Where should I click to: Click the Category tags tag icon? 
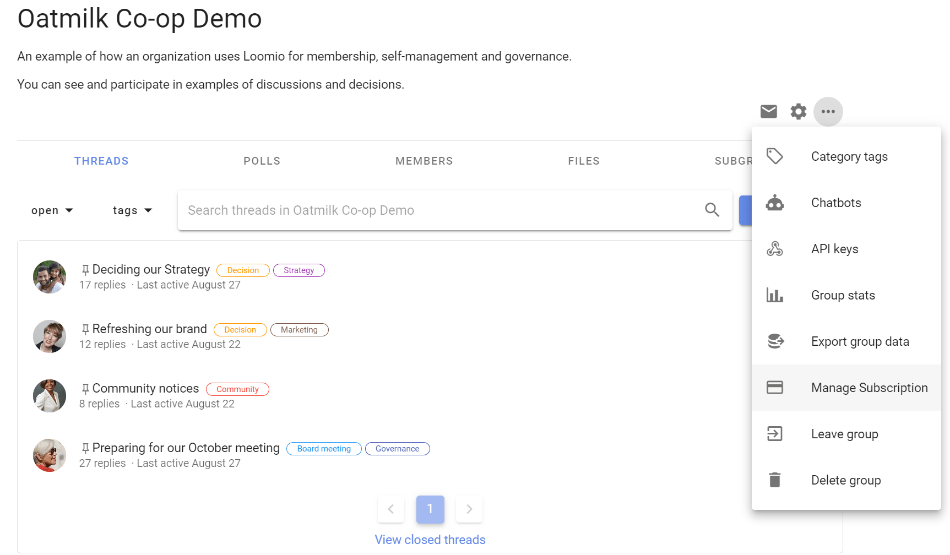[775, 156]
